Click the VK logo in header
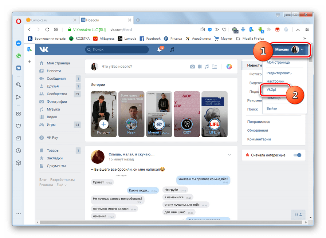This screenshot has width=326, height=238. (44, 49)
